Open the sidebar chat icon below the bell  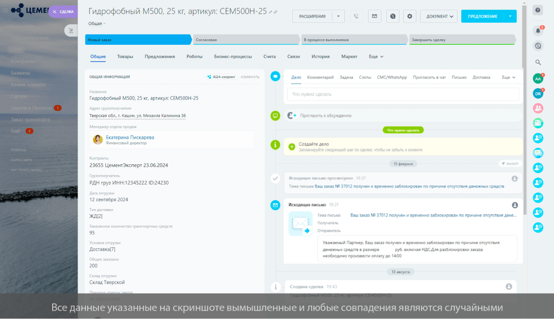[538, 46]
